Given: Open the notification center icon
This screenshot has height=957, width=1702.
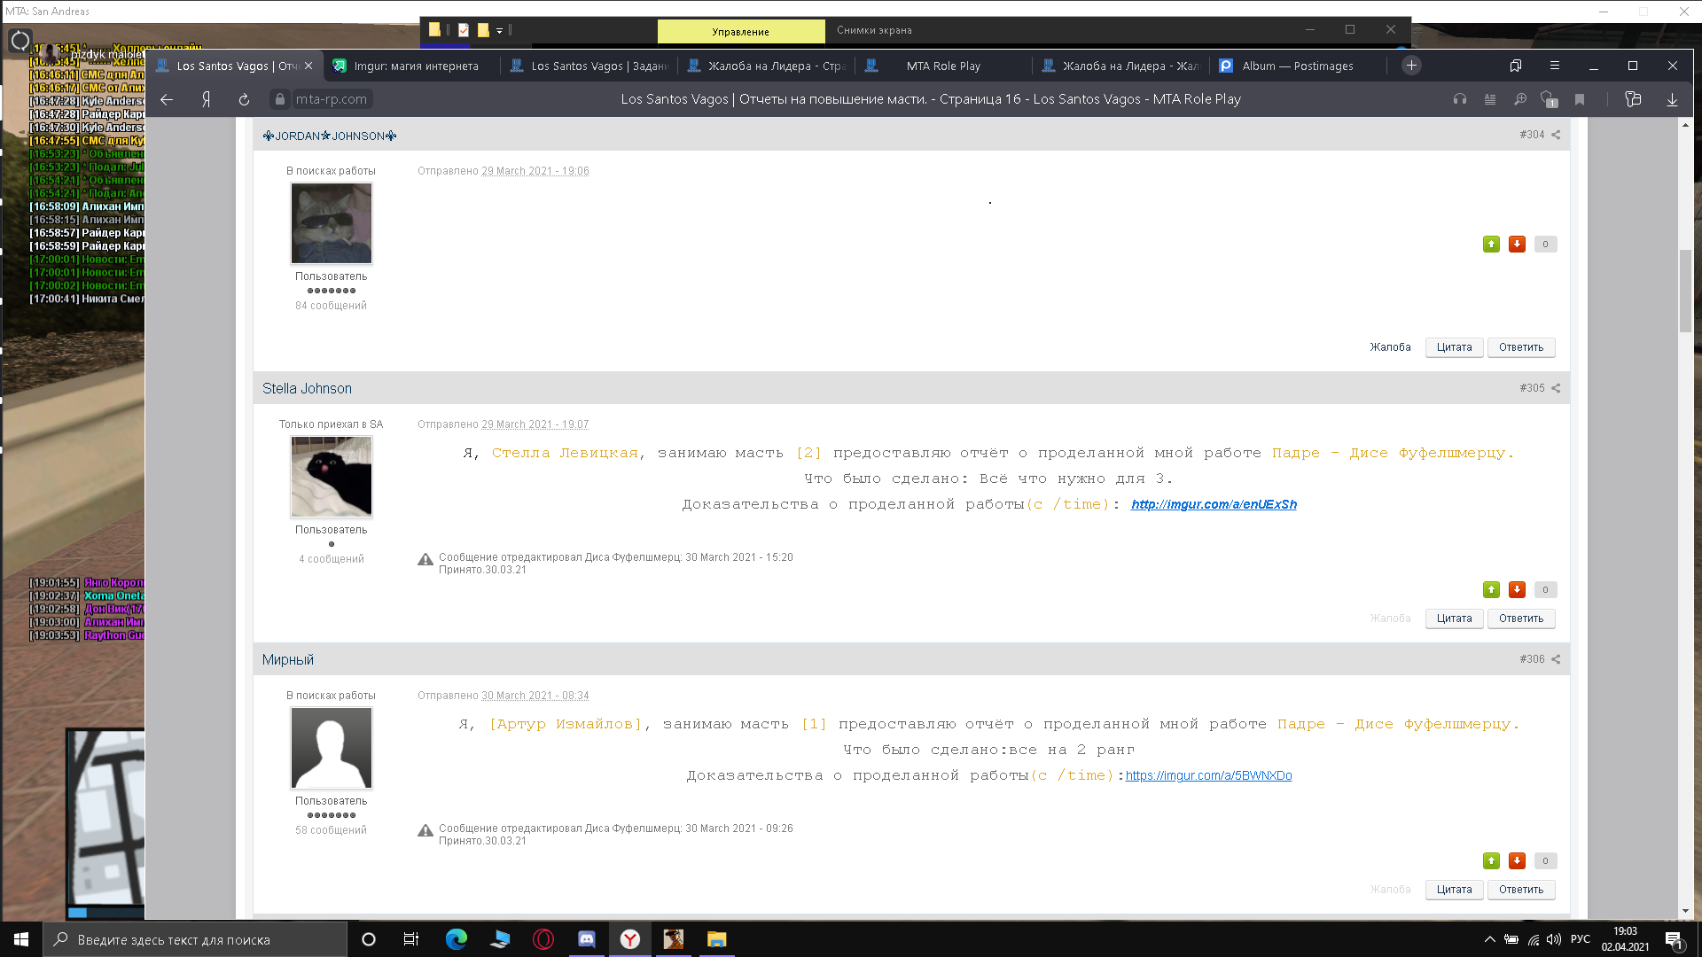Looking at the screenshot, I should click(1674, 940).
